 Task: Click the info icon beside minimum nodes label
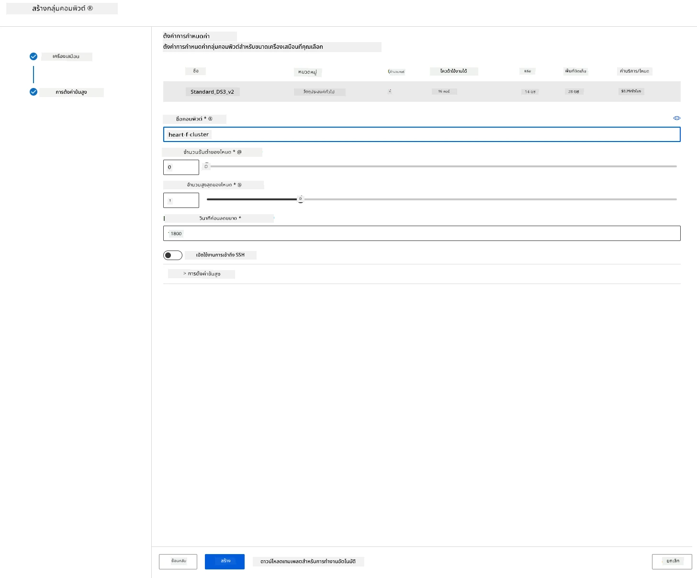239,152
